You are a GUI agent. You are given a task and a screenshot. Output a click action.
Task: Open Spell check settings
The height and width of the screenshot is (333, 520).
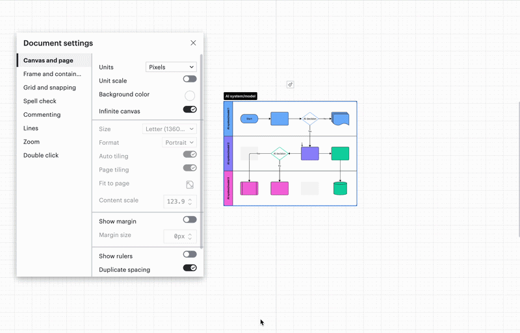click(54, 101)
